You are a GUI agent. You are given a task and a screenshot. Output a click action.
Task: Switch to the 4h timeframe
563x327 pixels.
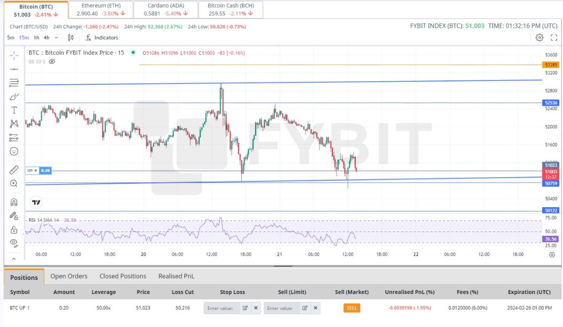pos(46,38)
